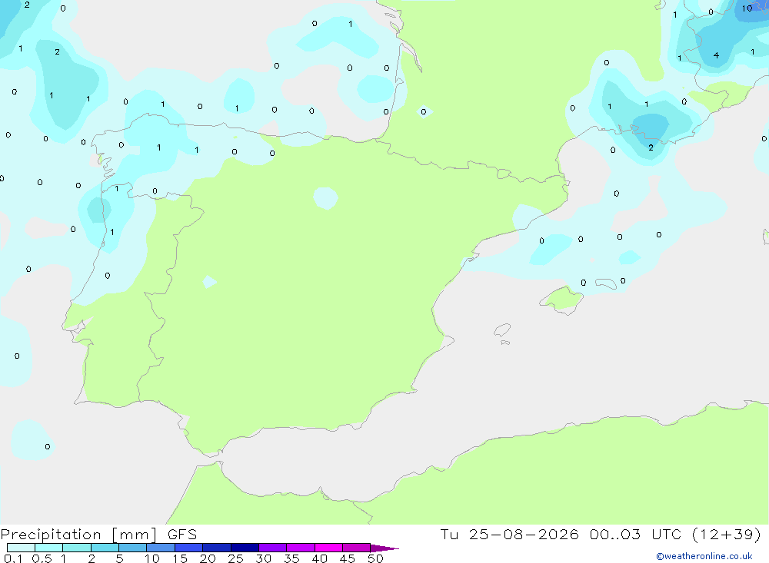Click the '20' legend scale label
Screen dimensions: 769x563
click(x=208, y=558)
